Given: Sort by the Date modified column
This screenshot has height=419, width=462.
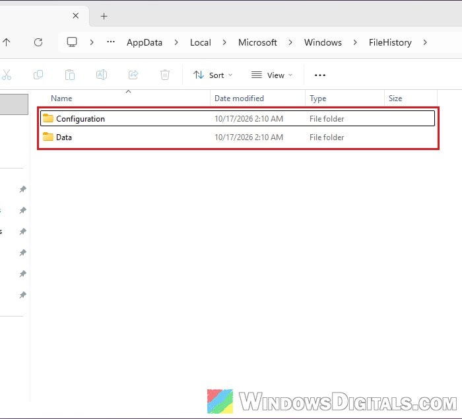Looking at the screenshot, I should [x=239, y=98].
